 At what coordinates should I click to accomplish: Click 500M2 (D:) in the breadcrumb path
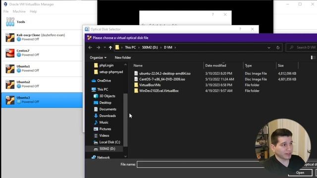(x=150, y=47)
